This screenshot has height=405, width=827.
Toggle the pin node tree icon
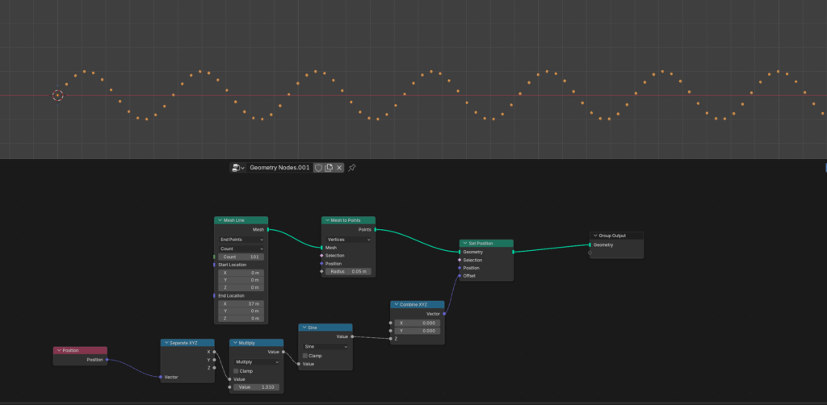point(352,168)
